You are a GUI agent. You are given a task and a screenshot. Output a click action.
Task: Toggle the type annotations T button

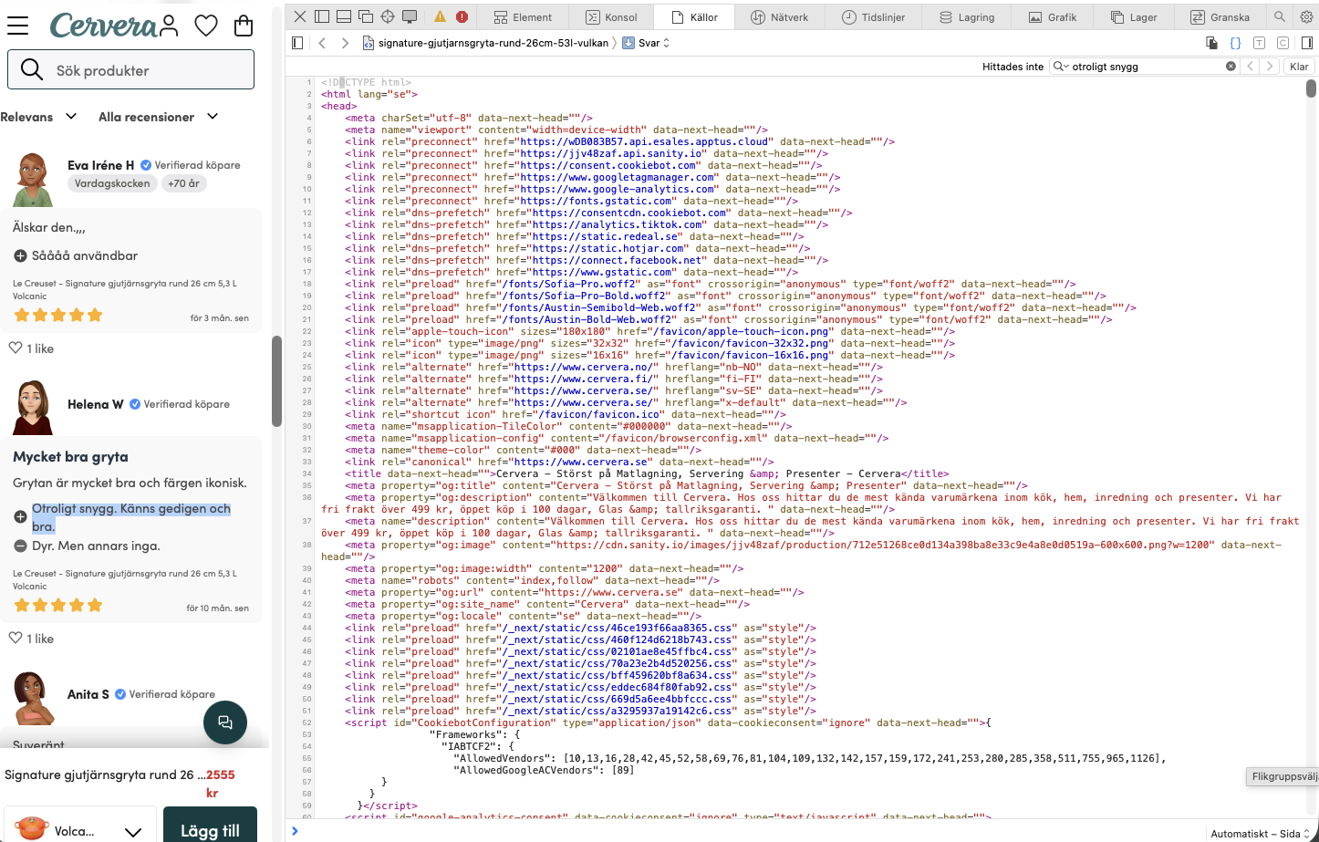click(x=1259, y=43)
